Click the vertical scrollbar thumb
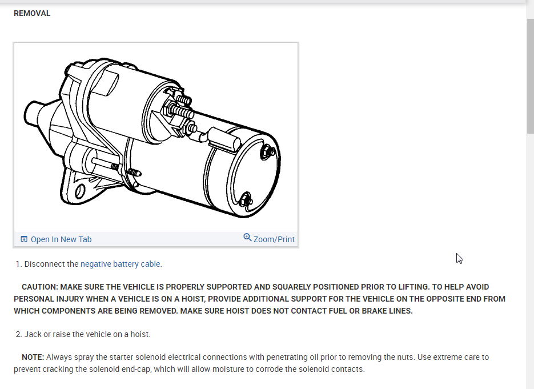 click(530, 75)
